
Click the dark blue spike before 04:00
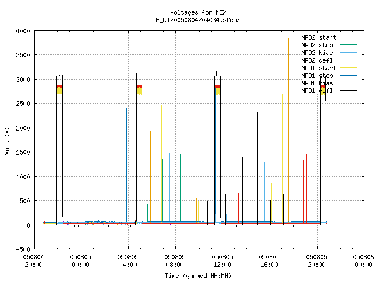[127, 165]
